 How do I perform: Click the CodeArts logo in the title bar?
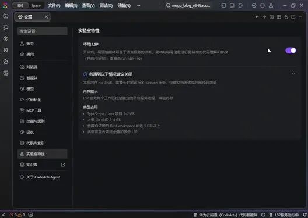[5, 5]
